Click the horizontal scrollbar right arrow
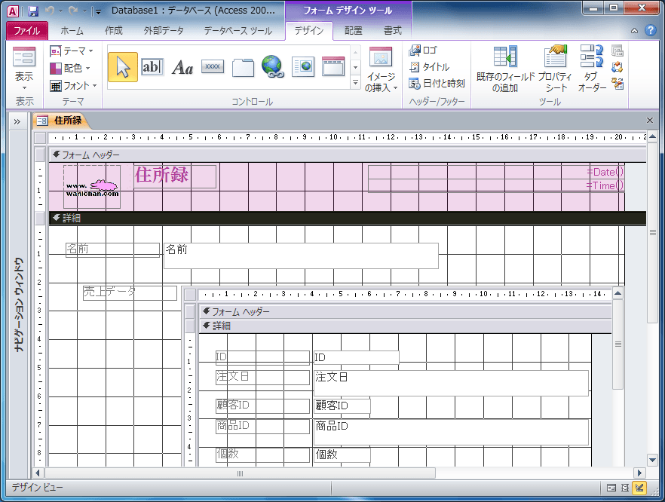The width and height of the screenshot is (665, 502). [639, 473]
